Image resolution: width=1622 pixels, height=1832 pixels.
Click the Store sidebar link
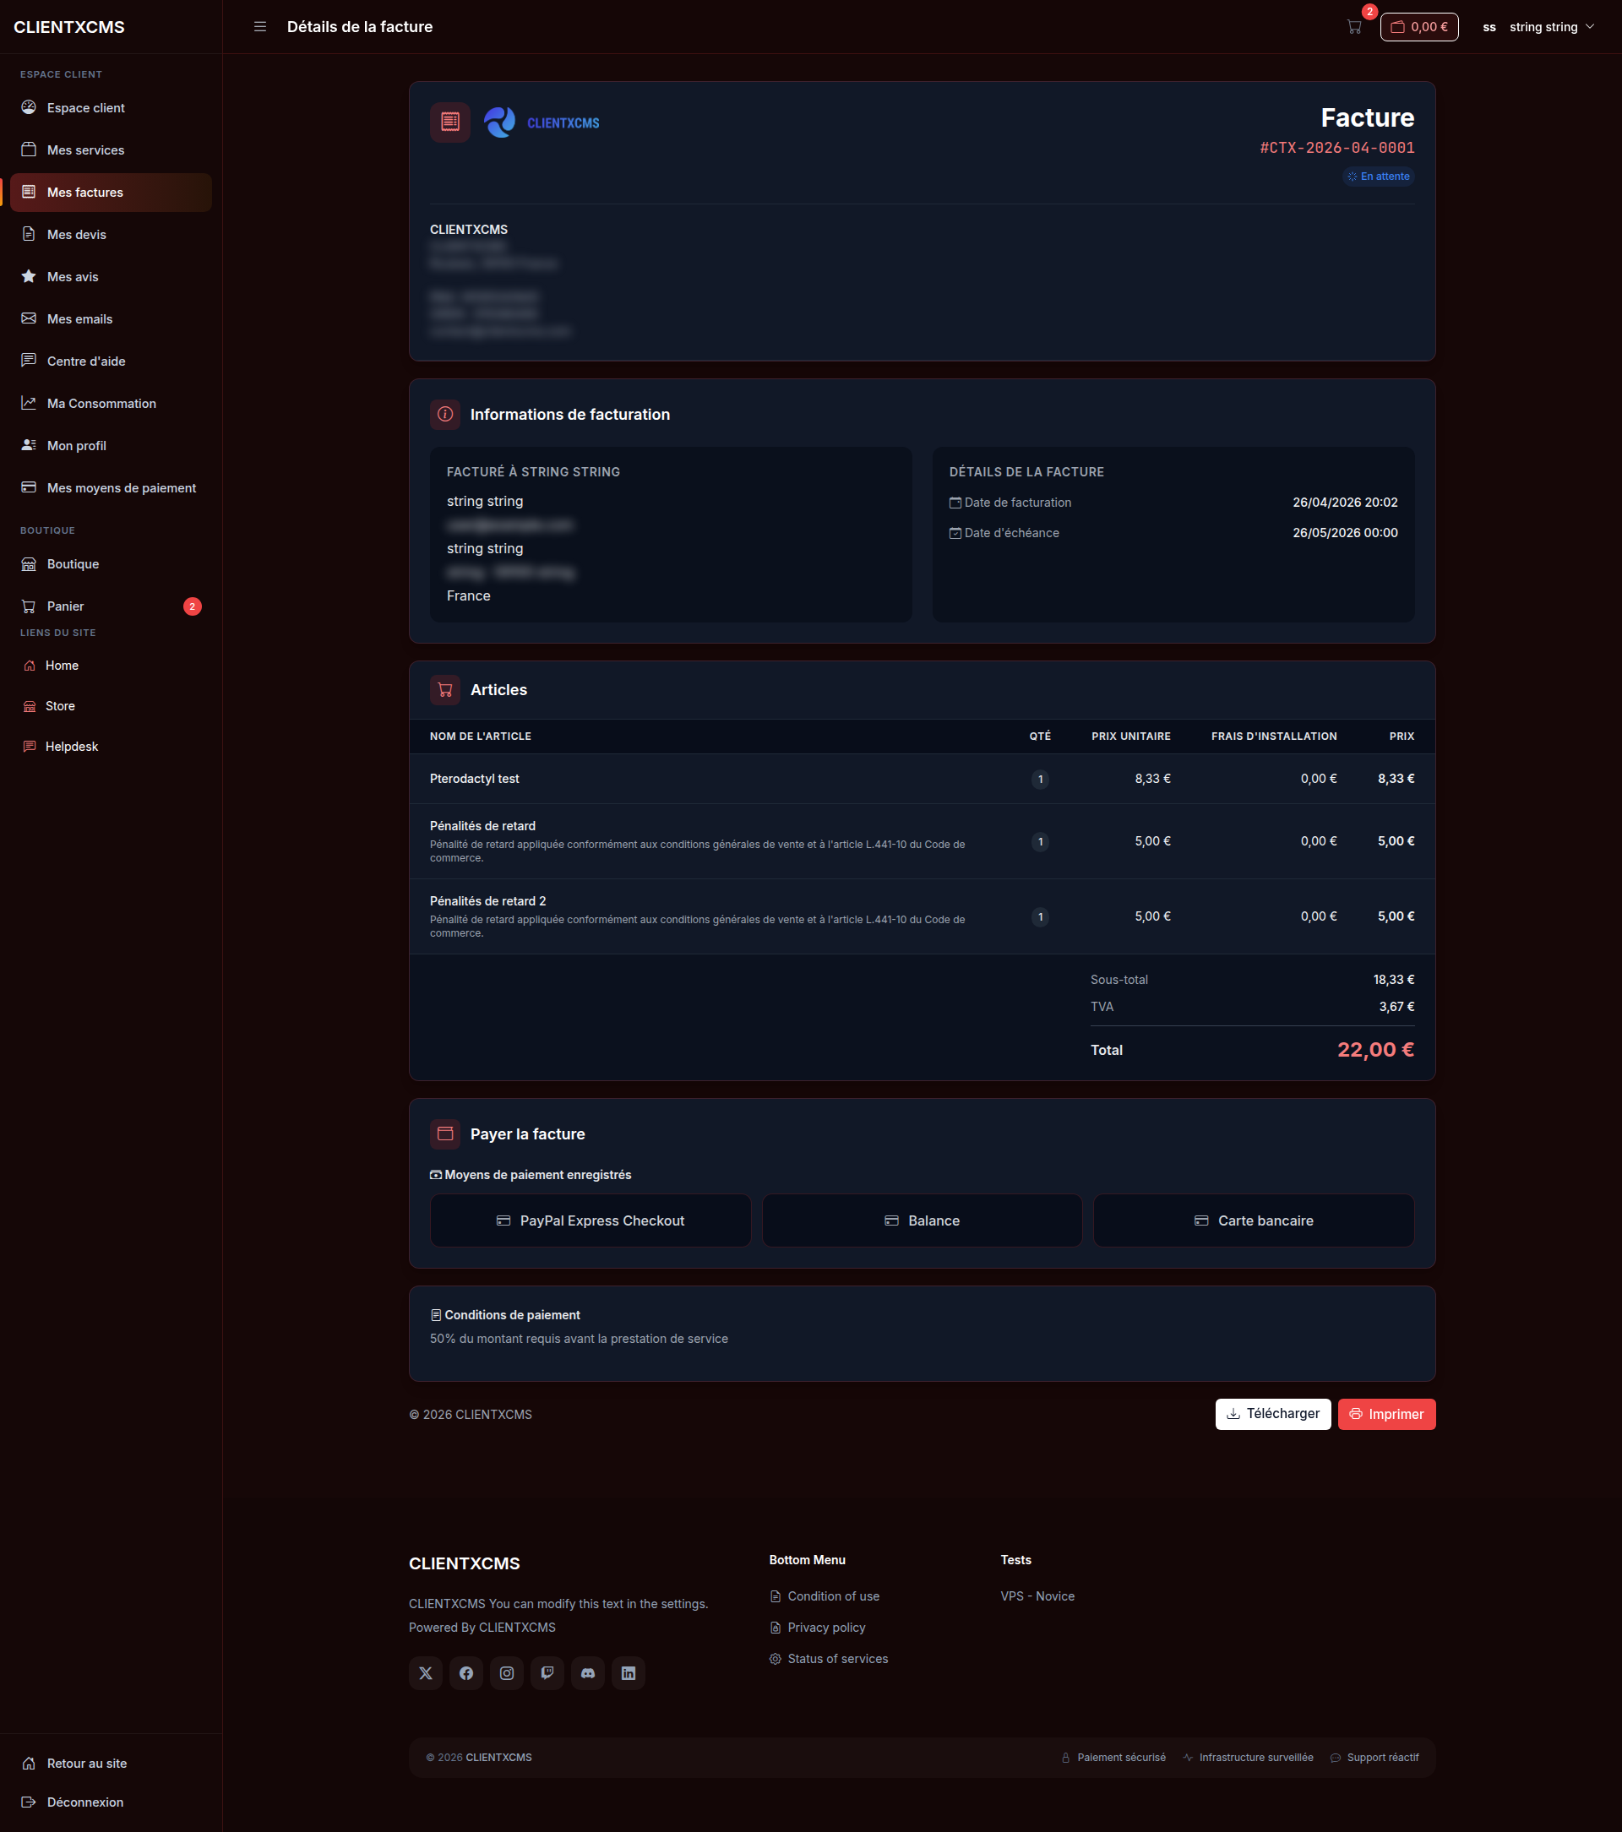click(x=60, y=705)
